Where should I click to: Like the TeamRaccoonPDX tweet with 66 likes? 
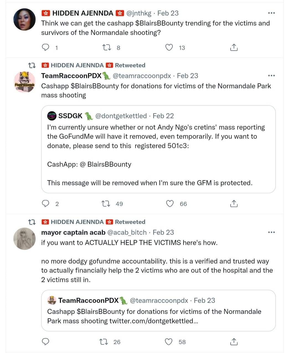click(x=170, y=204)
